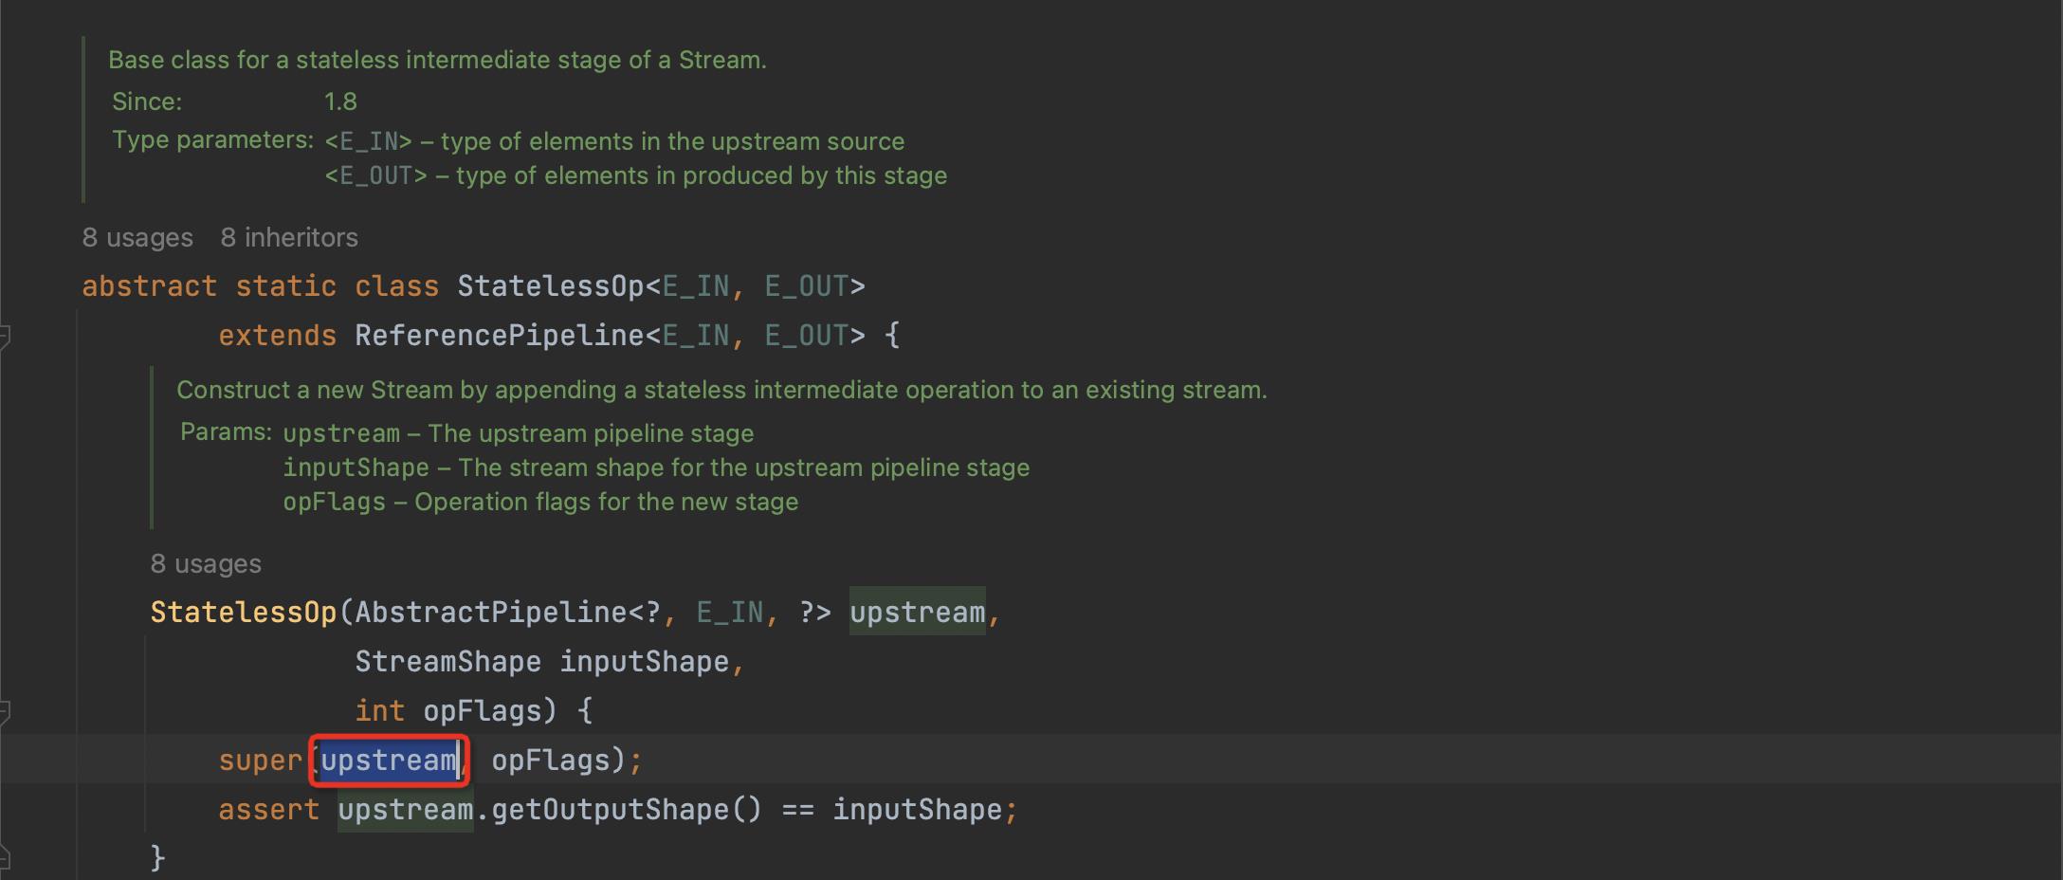This screenshot has width=2063, height=880.
Task: Click the 'opFlags – Operation flags for the new stage' line
Action: click(540, 502)
